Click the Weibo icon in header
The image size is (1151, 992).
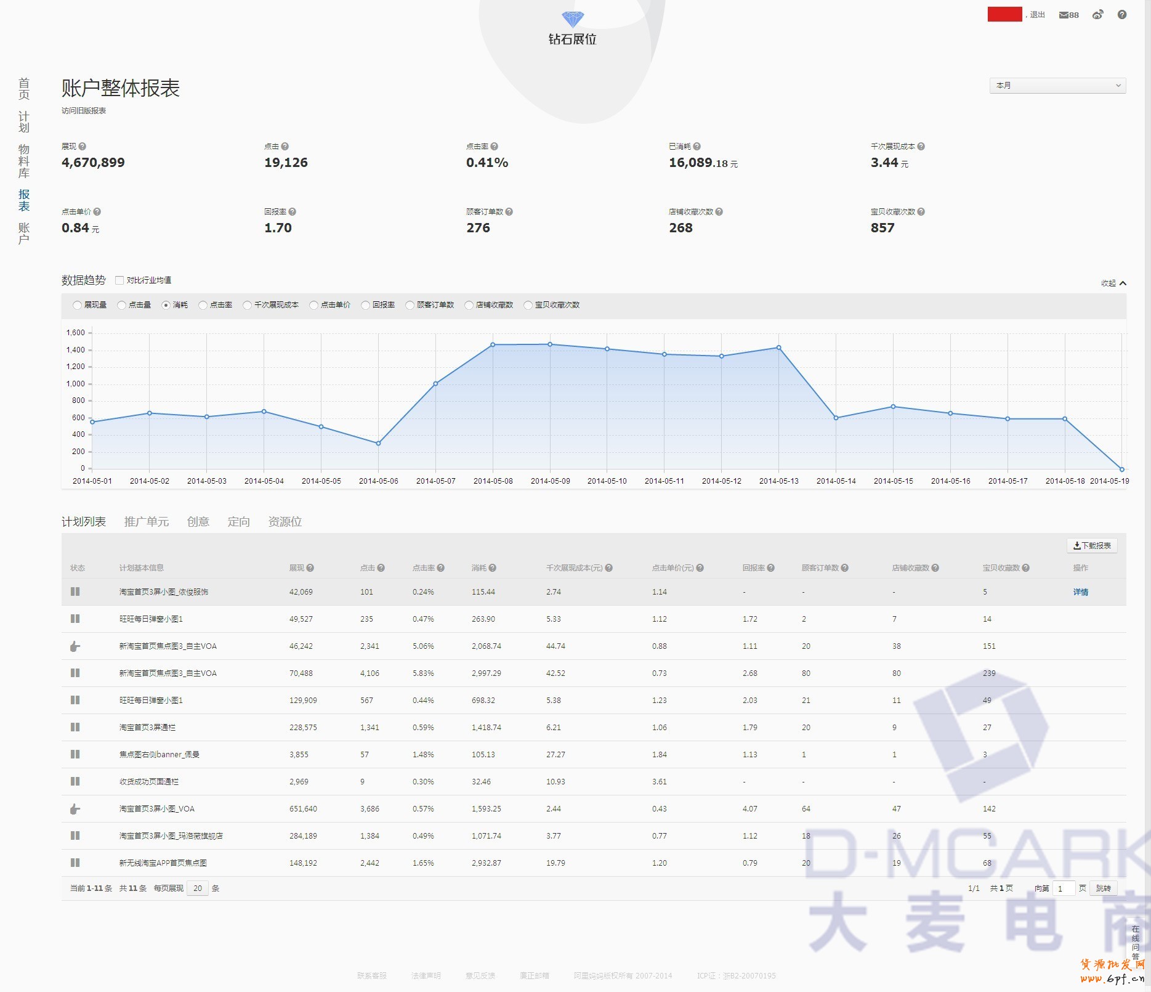coord(1097,15)
